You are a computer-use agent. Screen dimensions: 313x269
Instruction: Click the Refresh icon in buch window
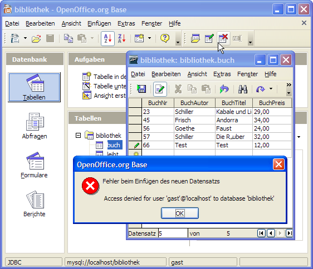pos(261,89)
